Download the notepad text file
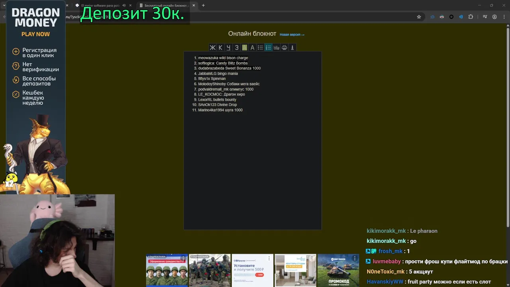Screen dimensions: 510x287 pos(292,47)
